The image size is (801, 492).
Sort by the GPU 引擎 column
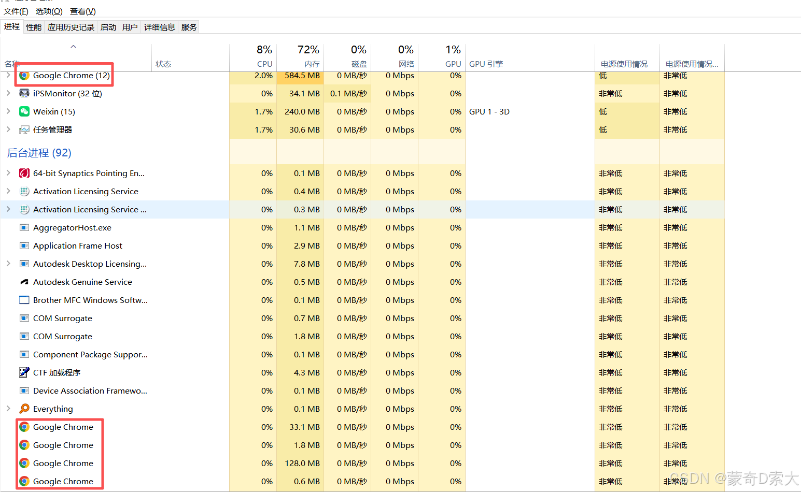(530, 56)
